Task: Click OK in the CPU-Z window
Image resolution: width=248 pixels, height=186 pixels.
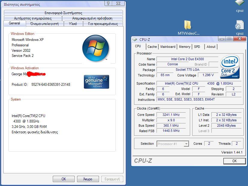Action: click(x=235, y=161)
